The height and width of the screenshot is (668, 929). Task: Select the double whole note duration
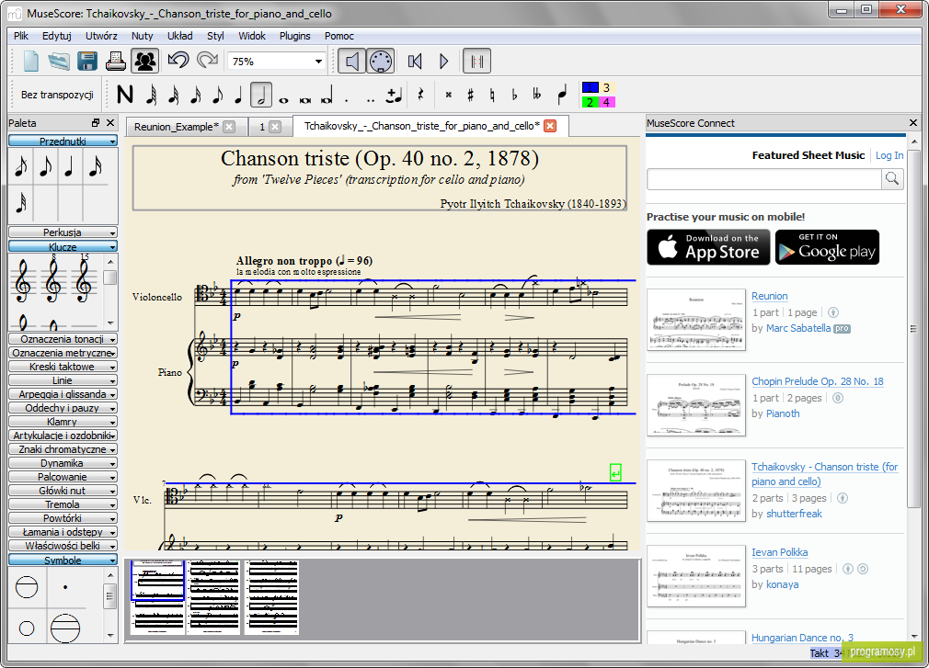(x=305, y=99)
